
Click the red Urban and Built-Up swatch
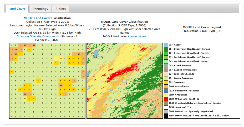tap(166, 99)
